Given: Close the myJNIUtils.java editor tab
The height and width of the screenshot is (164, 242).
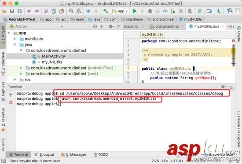Looking at the screenshot, I should 222,26.
